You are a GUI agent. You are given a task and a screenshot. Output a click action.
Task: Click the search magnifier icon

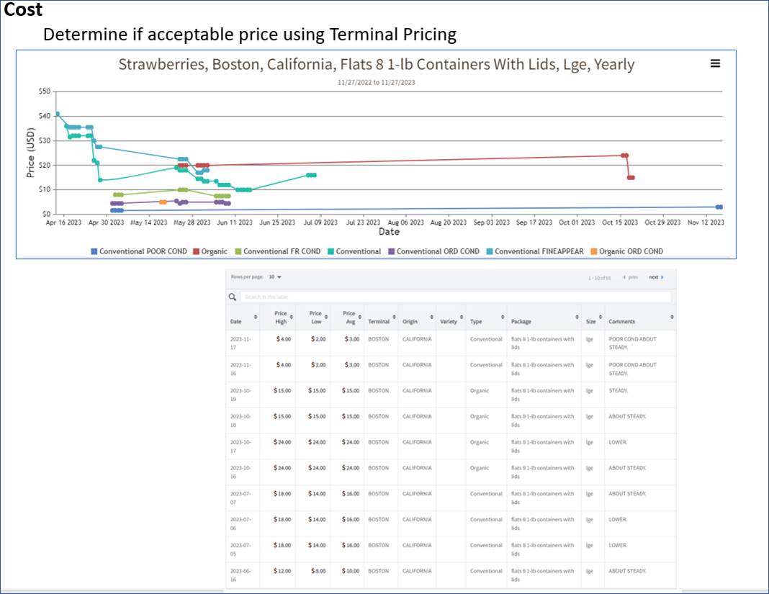click(x=233, y=297)
